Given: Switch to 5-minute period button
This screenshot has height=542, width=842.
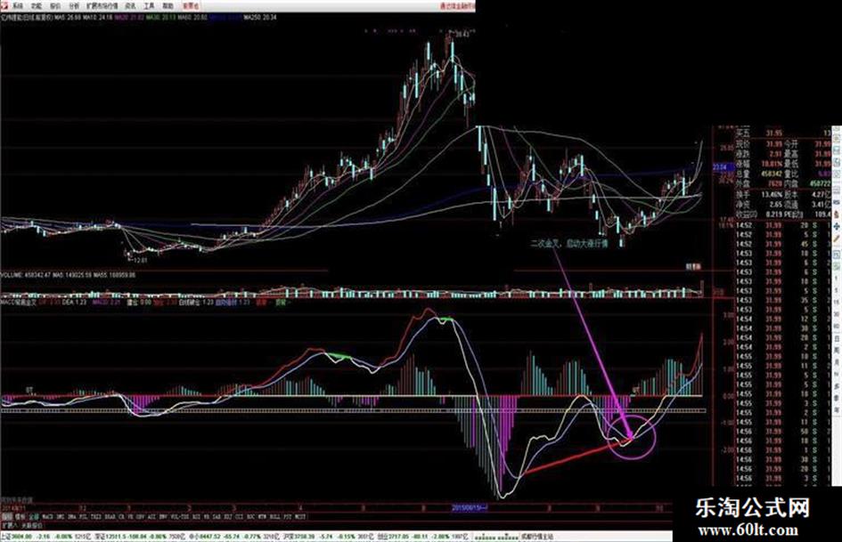Looking at the screenshot, I should coord(836,290).
